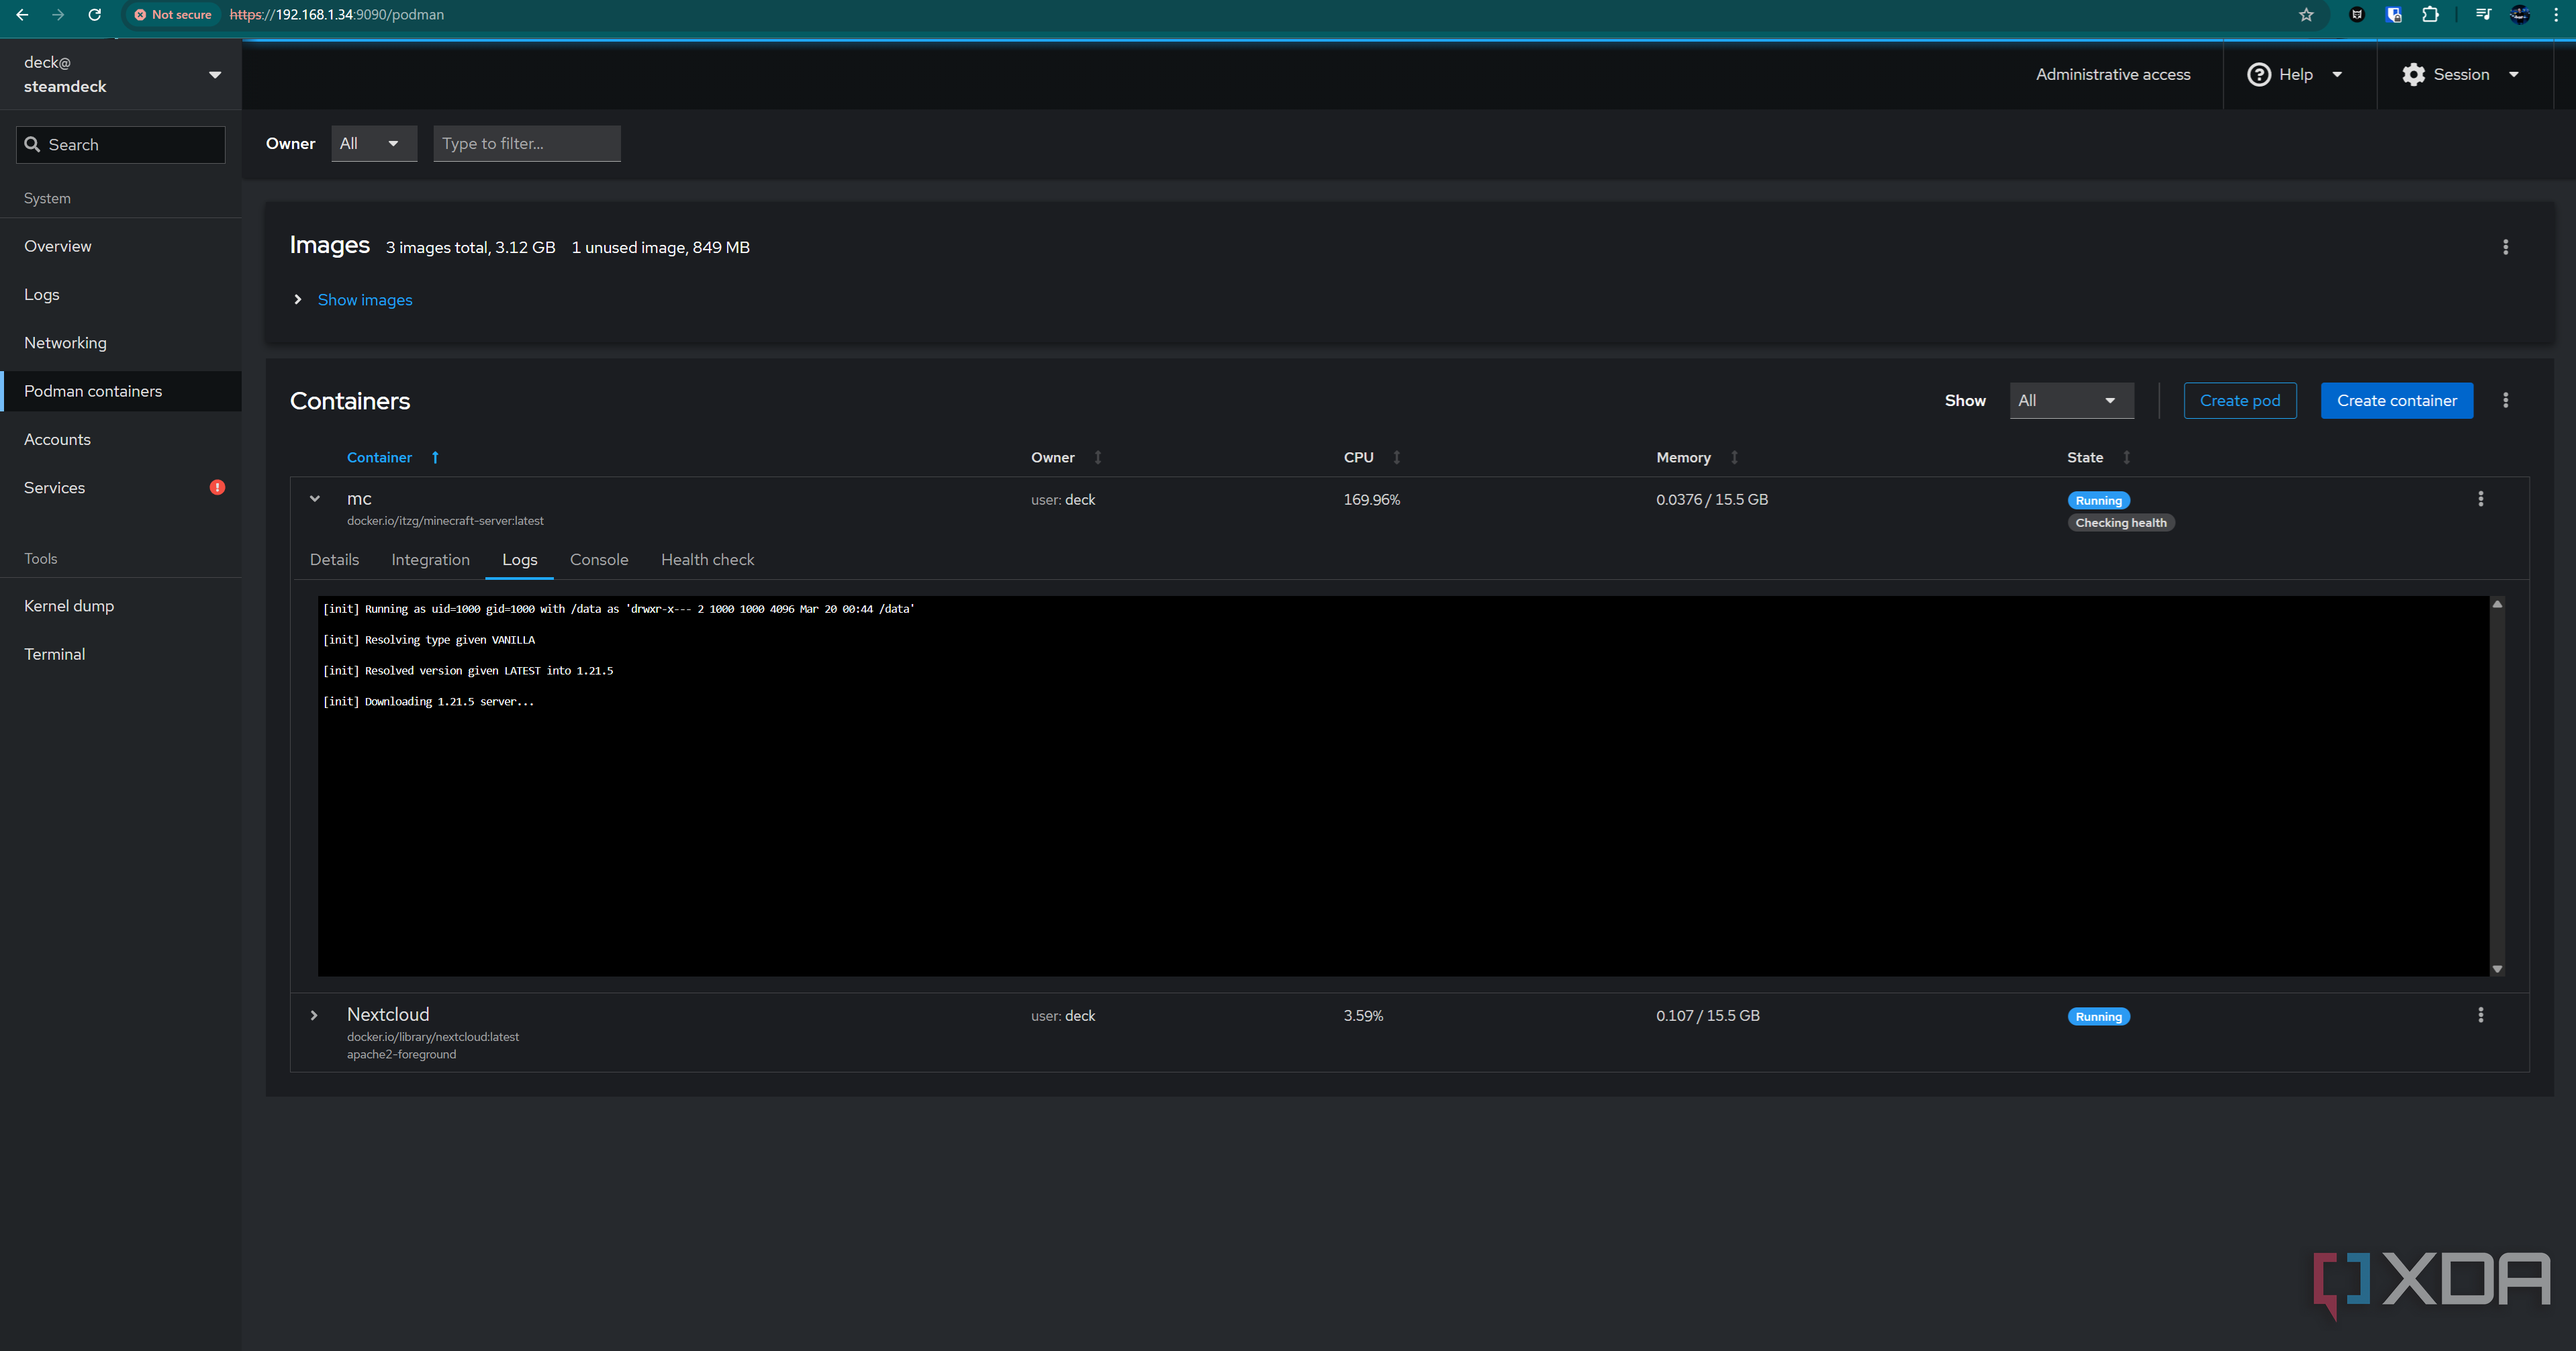Open the mc container actions menu
This screenshot has width=2576, height=1351.
(x=2480, y=499)
